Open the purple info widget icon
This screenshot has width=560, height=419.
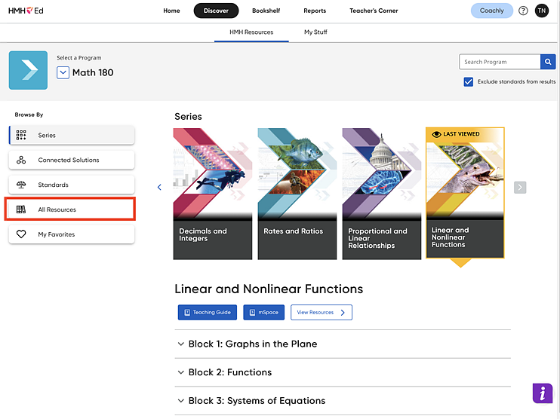tap(542, 393)
